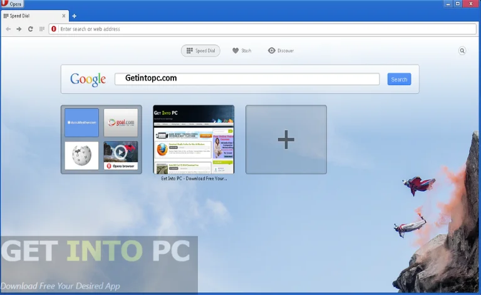
Task: Click the Opera badge in address bar
Action: point(54,29)
